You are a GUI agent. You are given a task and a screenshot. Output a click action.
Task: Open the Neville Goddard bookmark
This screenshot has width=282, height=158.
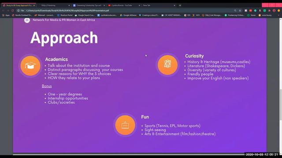(22, 15)
